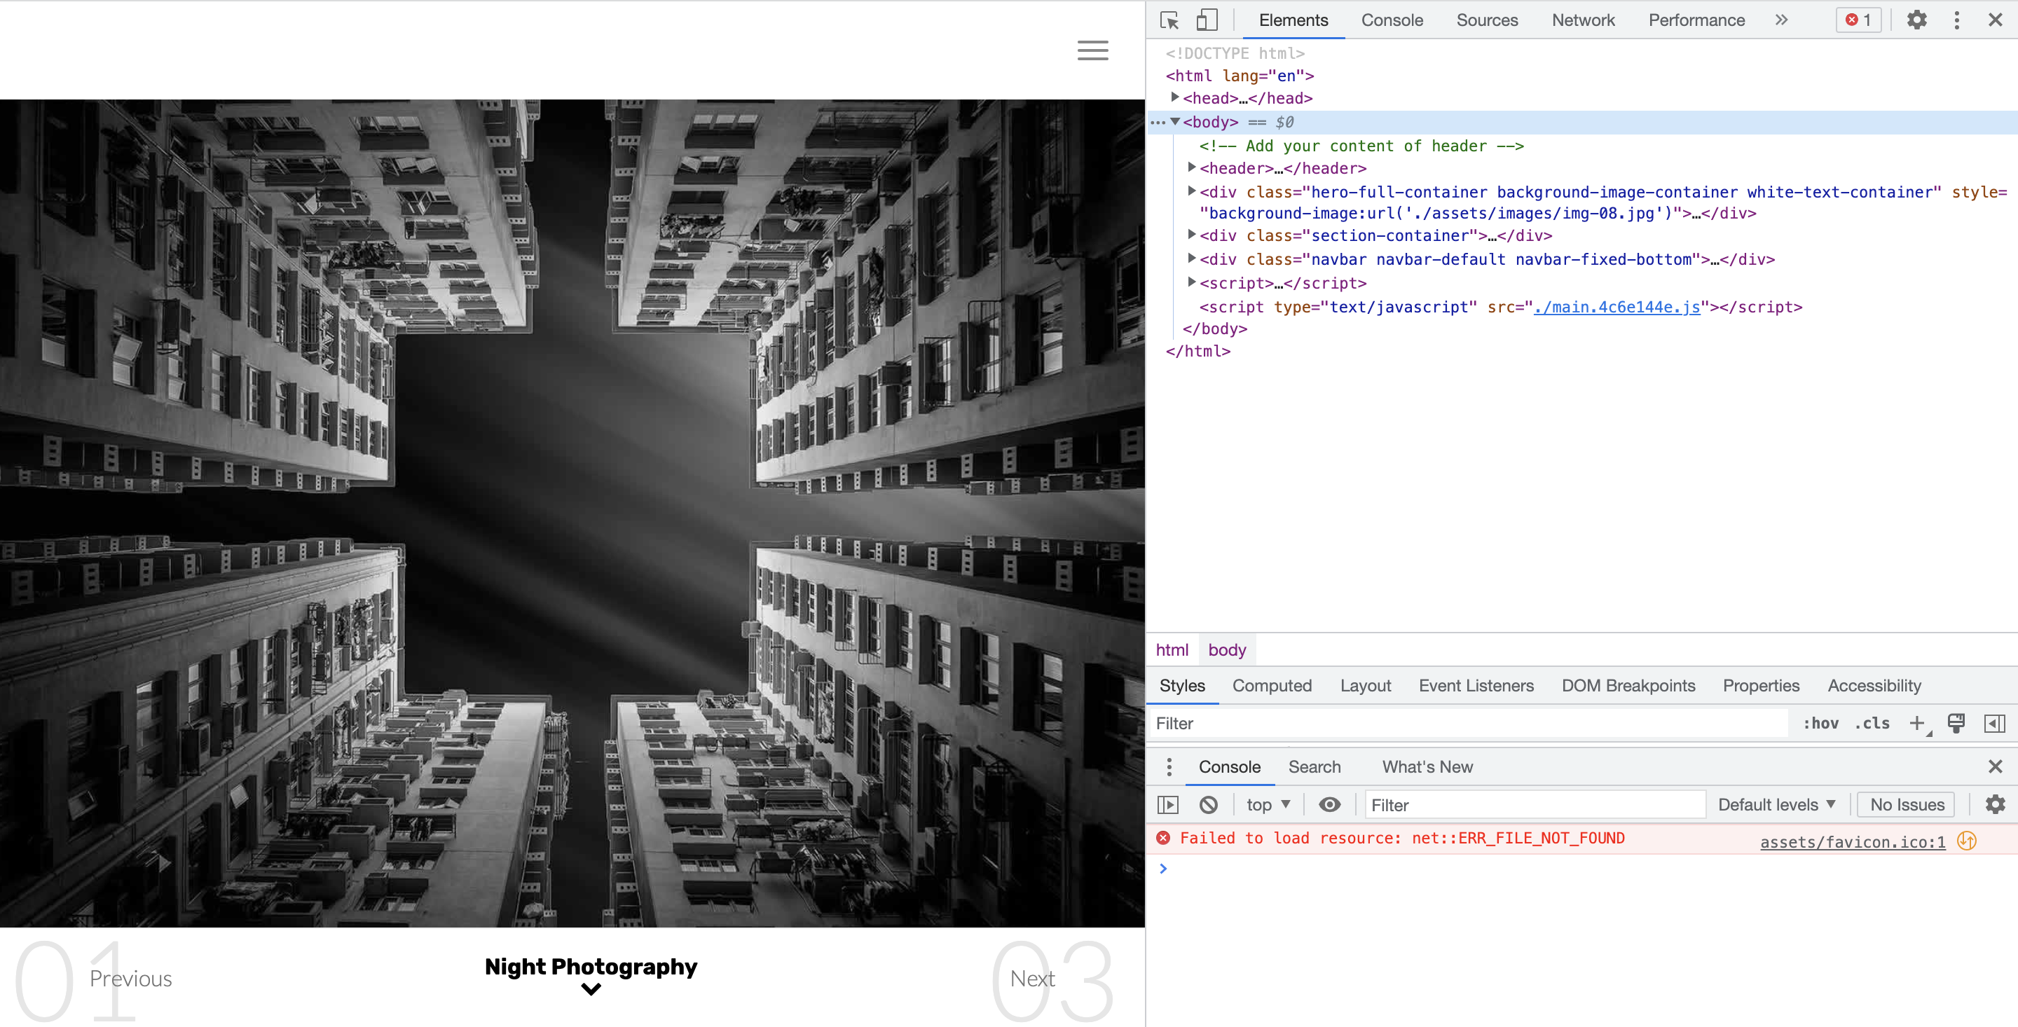
Task: Close the console drawer
Action: point(1994,766)
